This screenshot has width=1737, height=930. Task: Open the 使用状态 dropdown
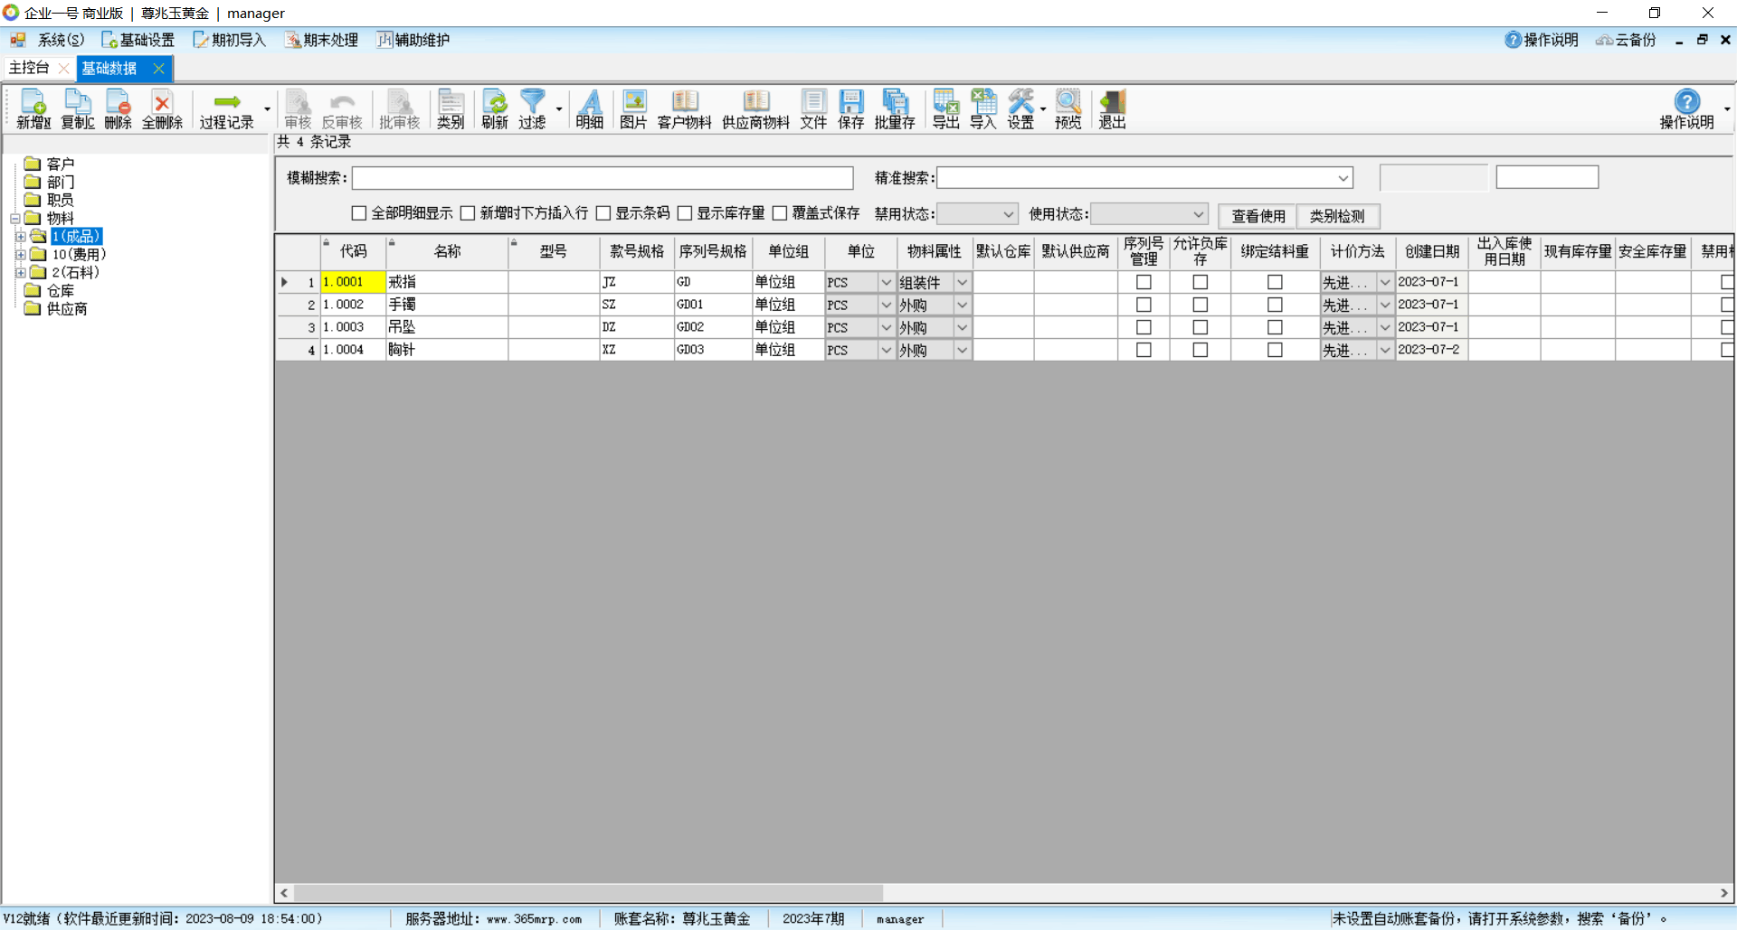click(1149, 214)
